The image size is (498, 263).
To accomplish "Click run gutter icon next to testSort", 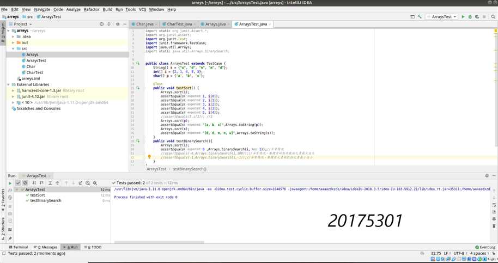I will tap(138, 88).
